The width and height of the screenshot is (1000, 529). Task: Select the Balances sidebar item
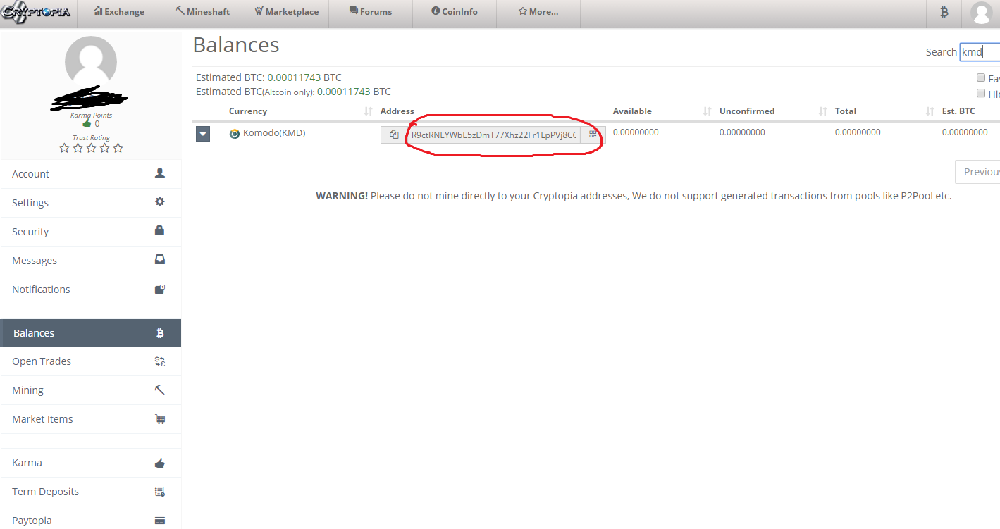tap(91, 333)
